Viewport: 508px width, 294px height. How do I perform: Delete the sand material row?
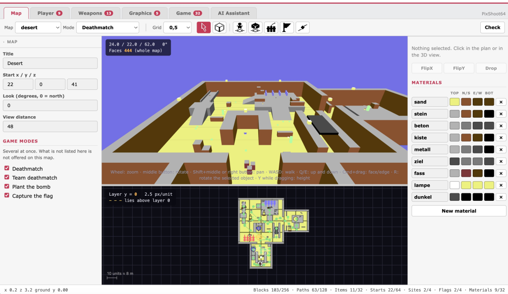tap(501, 102)
